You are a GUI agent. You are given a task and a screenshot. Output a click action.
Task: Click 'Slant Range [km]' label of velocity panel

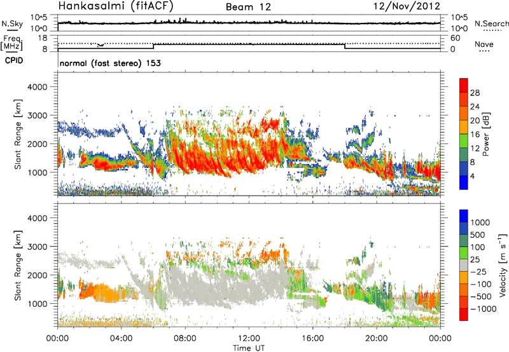(18, 266)
